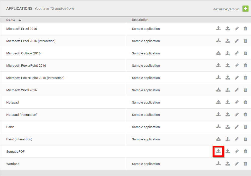The height and width of the screenshot is (176, 251).
Task: Upload icon in the Microsoft PowerPoint 2016 row
Action: 228,65
